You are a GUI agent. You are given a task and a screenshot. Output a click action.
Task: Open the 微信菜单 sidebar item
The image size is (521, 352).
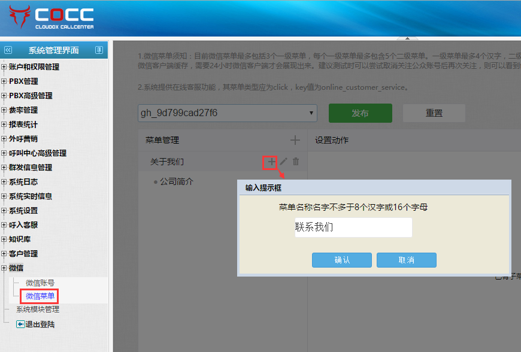point(40,296)
